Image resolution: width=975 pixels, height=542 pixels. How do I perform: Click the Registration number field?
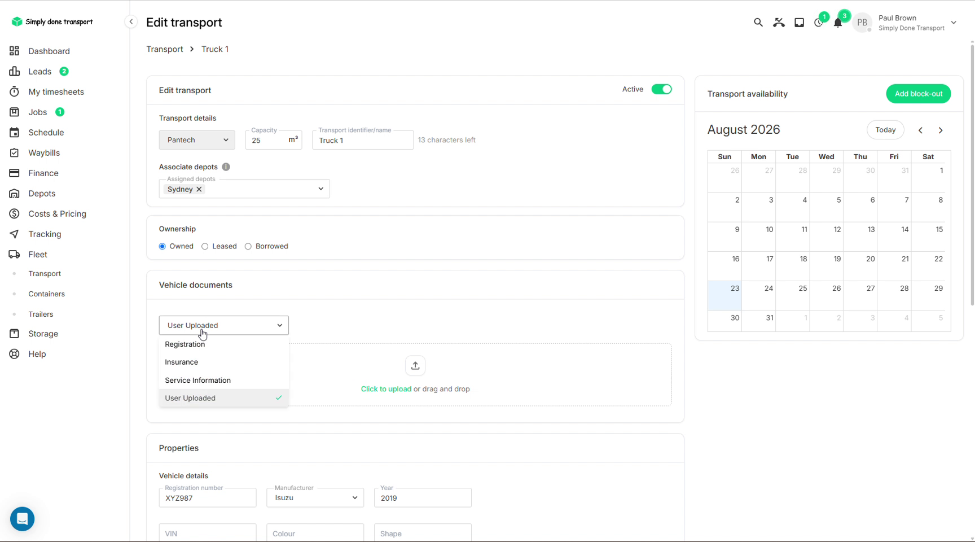pyautogui.click(x=208, y=498)
